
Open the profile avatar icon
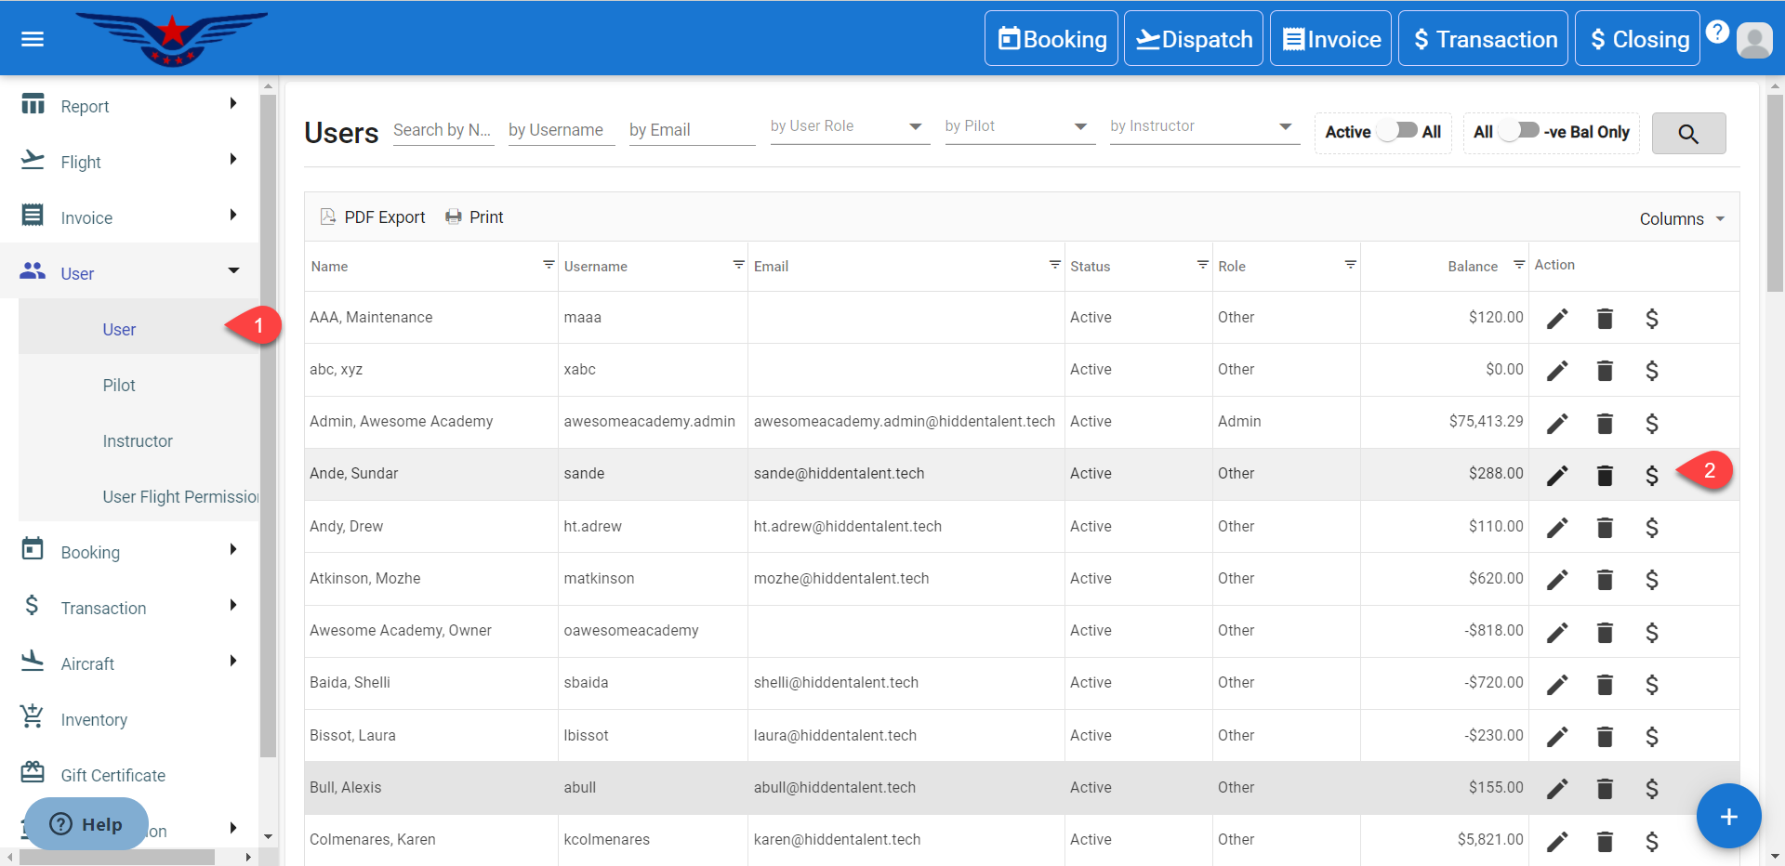tap(1754, 40)
